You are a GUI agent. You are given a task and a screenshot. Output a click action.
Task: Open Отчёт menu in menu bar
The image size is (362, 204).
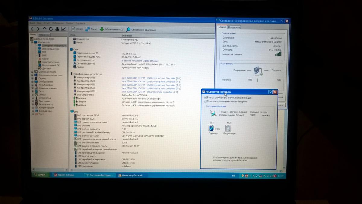[46, 23]
